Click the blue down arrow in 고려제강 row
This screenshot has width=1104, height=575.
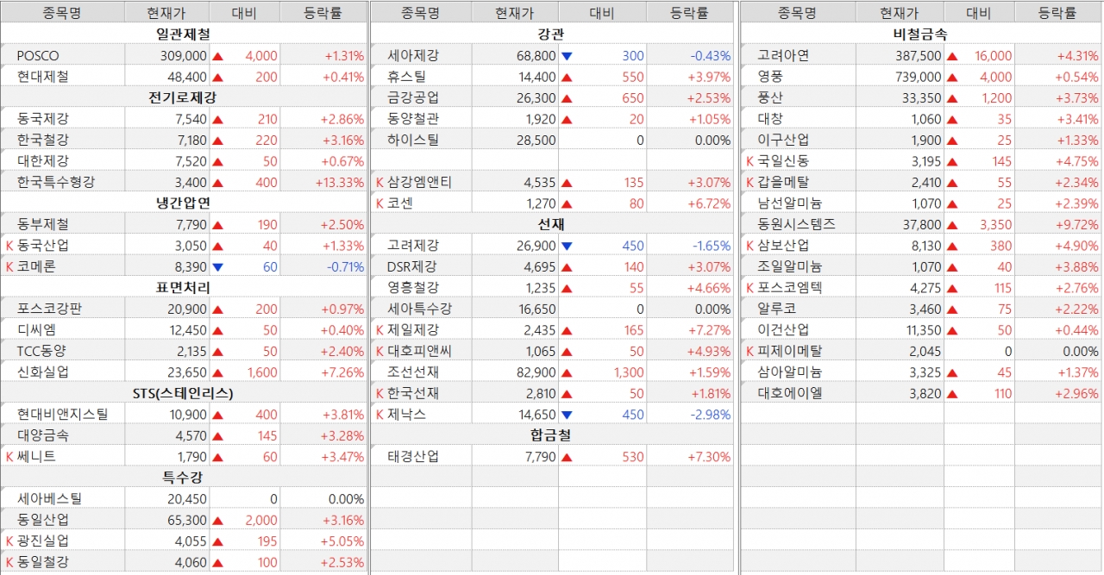(567, 247)
